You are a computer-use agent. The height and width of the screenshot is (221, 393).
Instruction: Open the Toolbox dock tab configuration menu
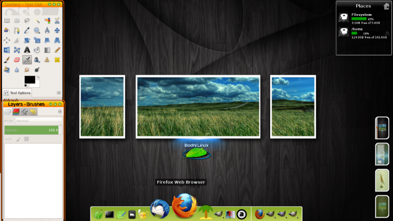pos(58,93)
